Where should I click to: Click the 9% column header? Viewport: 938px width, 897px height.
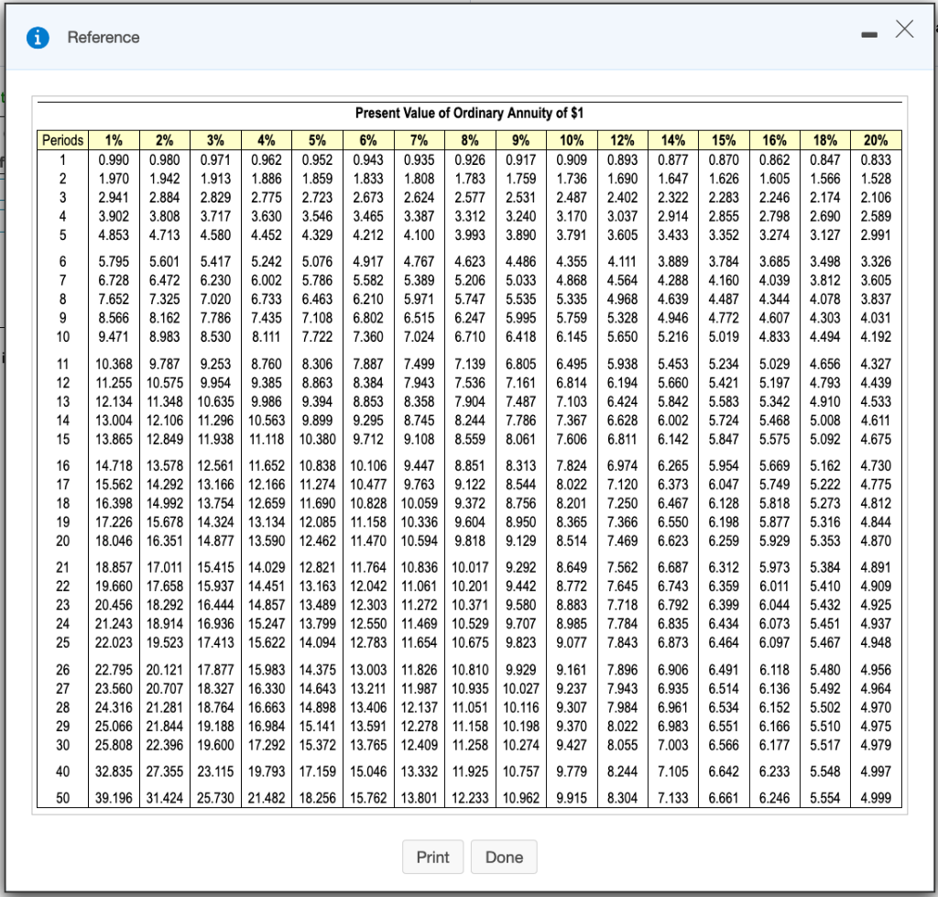[x=520, y=140]
